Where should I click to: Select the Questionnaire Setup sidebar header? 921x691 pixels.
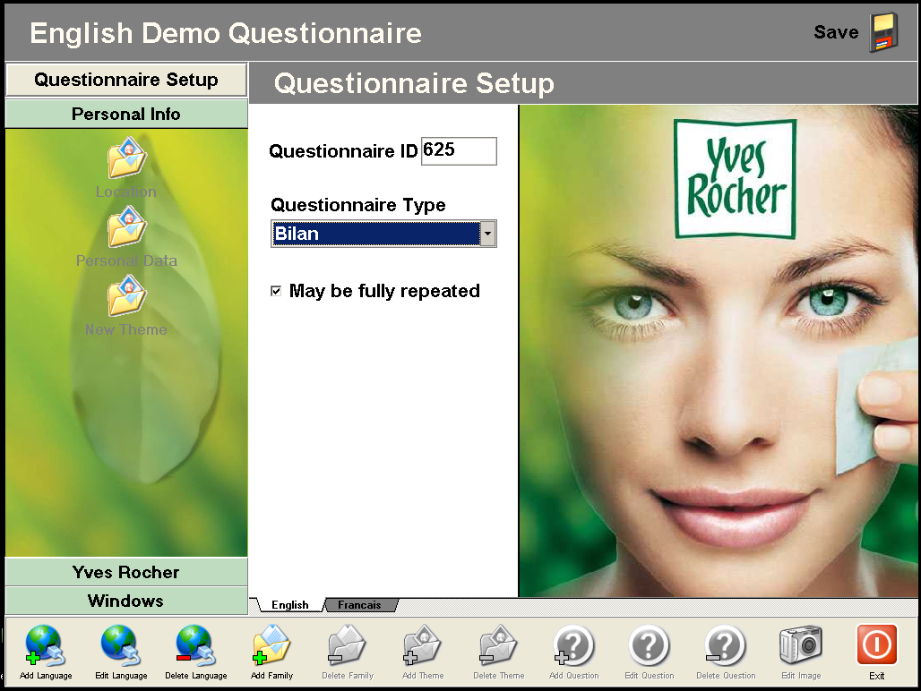pyautogui.click(x=126, y=80)
